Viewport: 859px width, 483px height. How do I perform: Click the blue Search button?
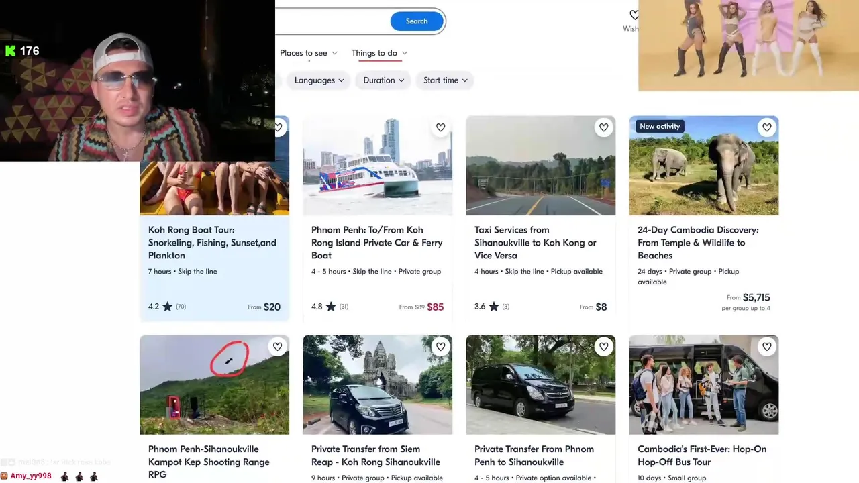click(416, 21)
